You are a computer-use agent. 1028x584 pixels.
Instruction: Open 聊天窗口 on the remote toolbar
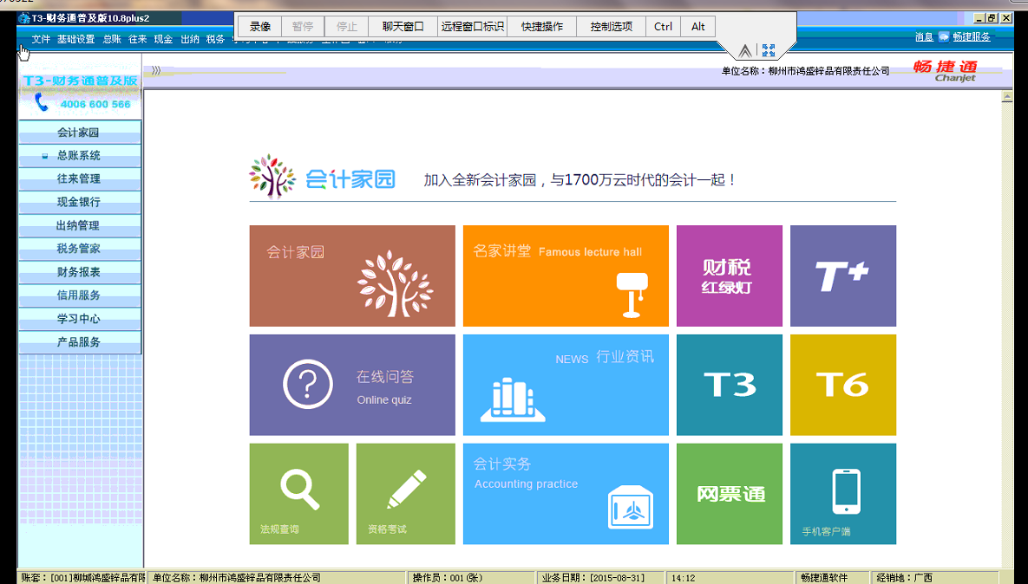tap(403, 26)
